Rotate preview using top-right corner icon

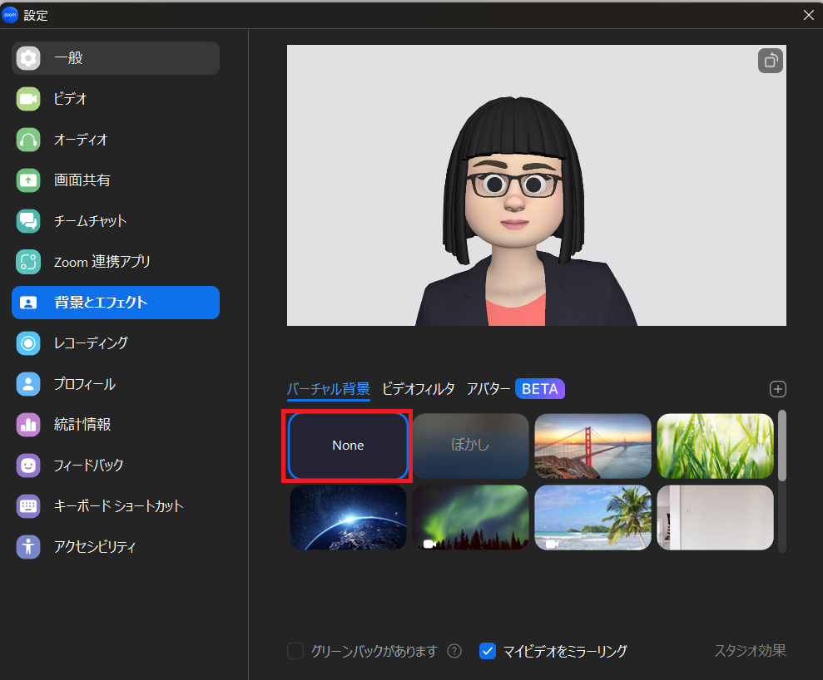pos(770,62)
